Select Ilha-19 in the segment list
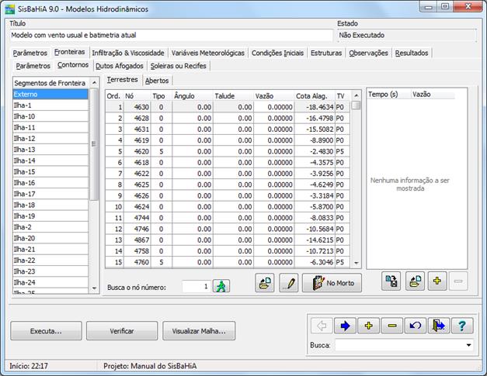Screen dimensions: 487x376 (x=50, y=216)
